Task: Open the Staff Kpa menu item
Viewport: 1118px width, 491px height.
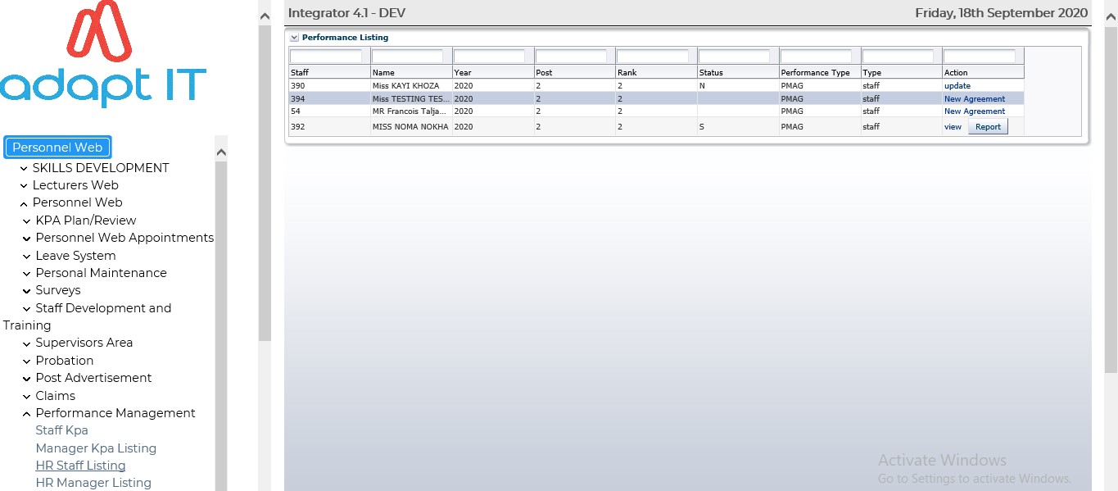Action: click(x=61, y=430)
